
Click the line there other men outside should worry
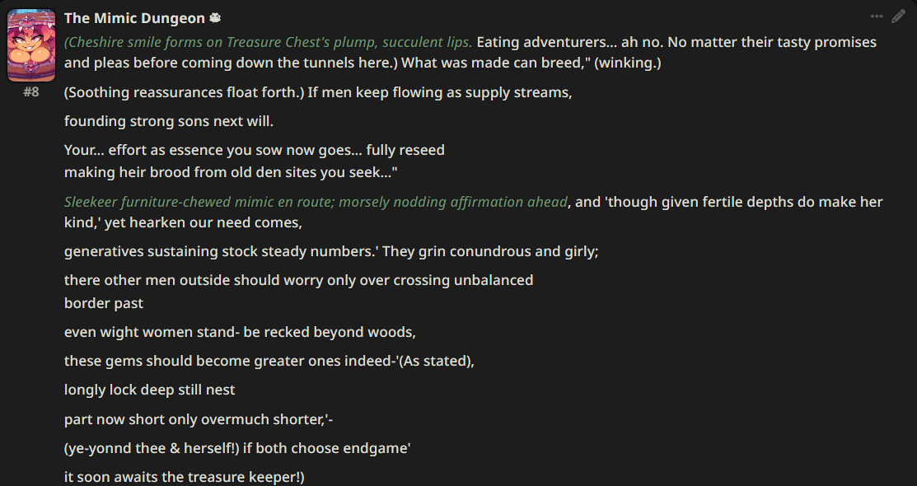(x=299, y=280)
